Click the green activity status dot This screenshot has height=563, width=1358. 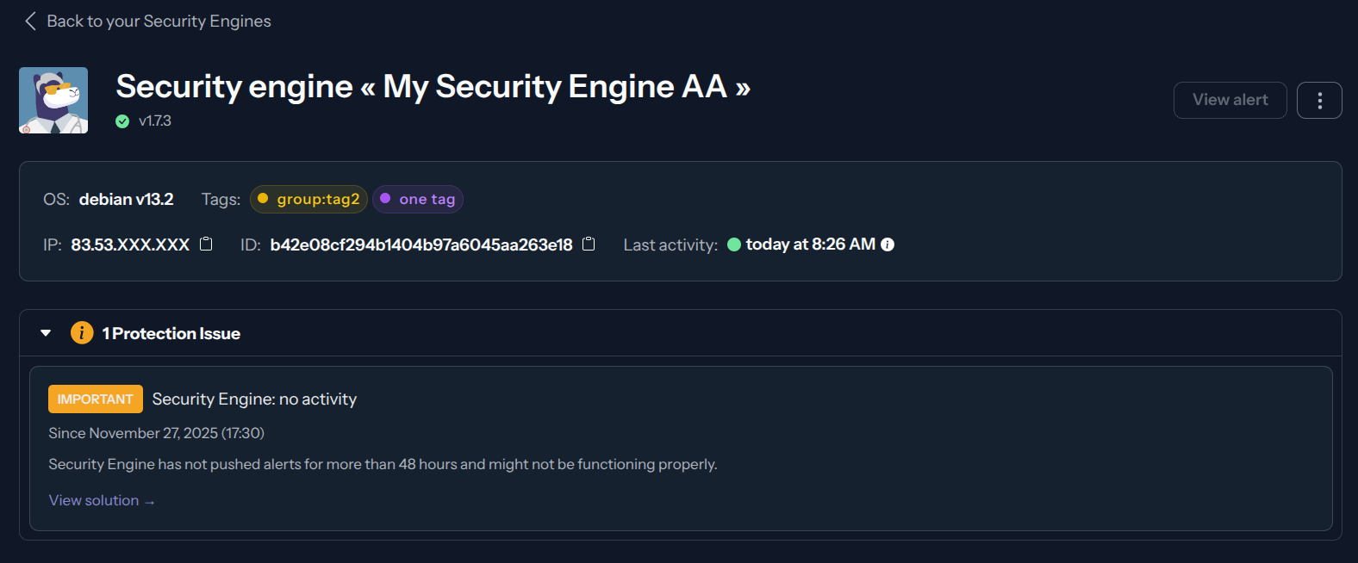[733, 244]
